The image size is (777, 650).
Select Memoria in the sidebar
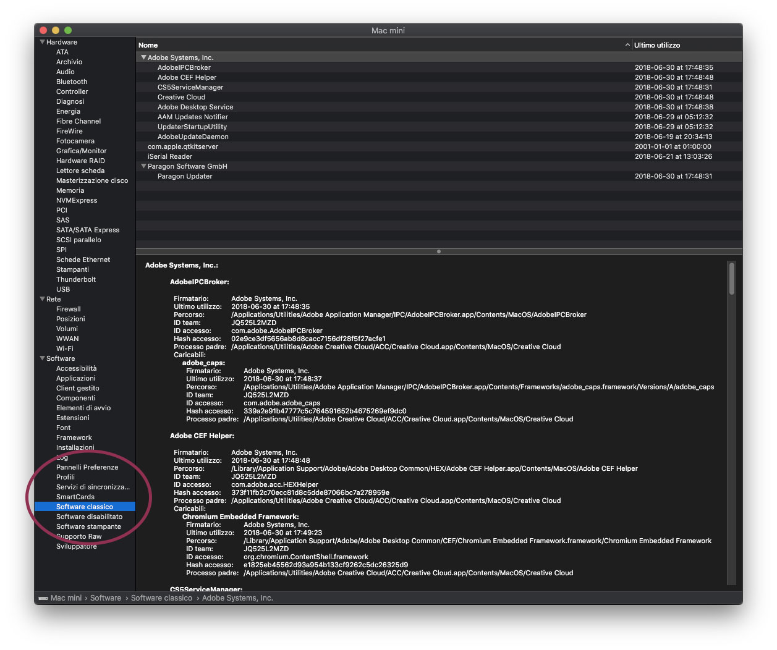point(70,190)
